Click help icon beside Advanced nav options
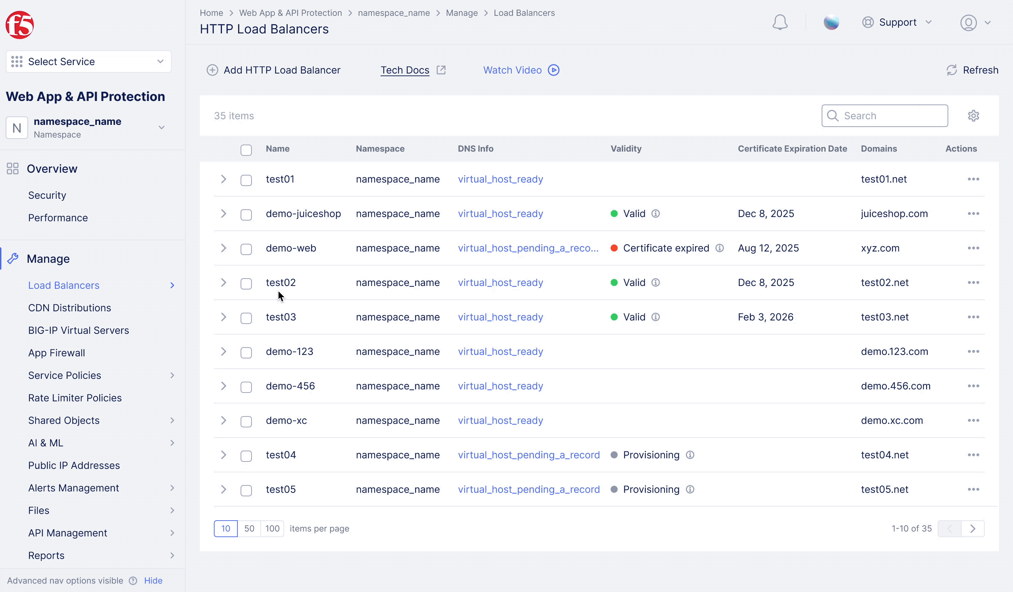The image size is (1013, 592). pyautogui.click(x=133, y=580)
